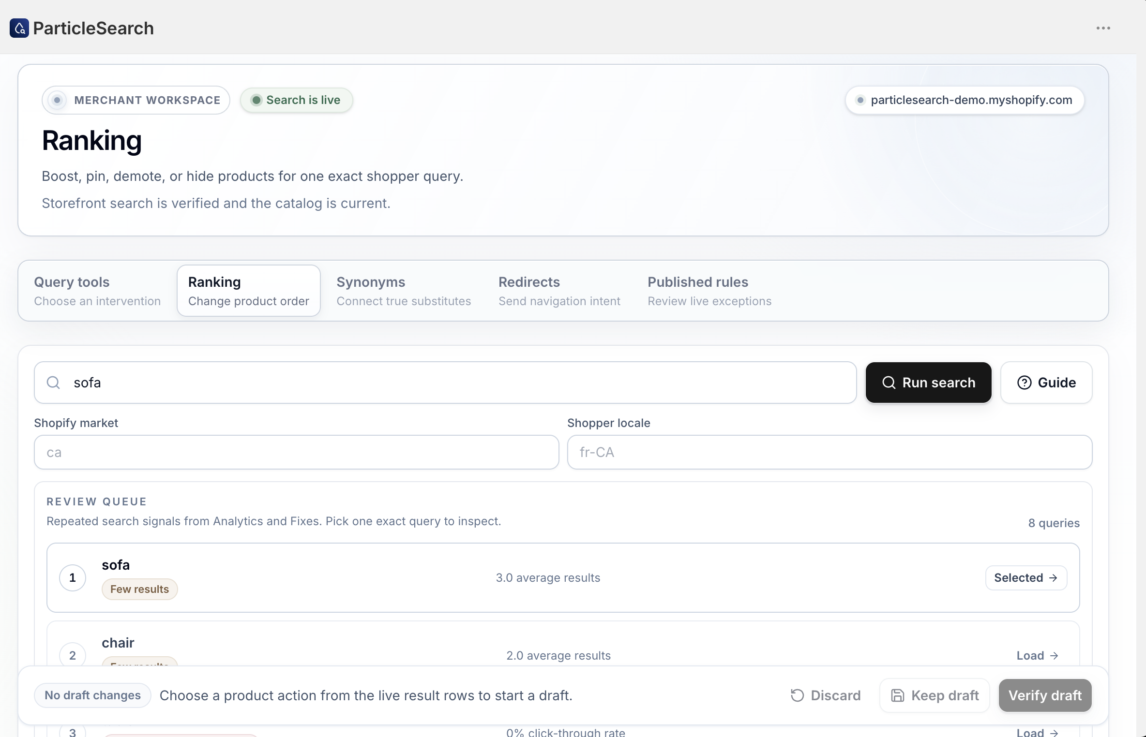
Task: Click the Merchant Workspace dot icon
Action: pyautogui.click(x=57, y=100)
